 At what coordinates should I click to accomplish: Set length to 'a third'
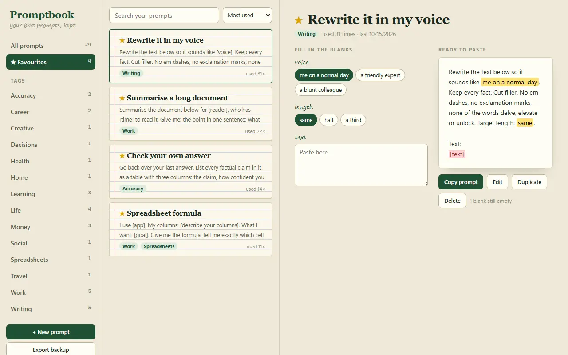353,120
